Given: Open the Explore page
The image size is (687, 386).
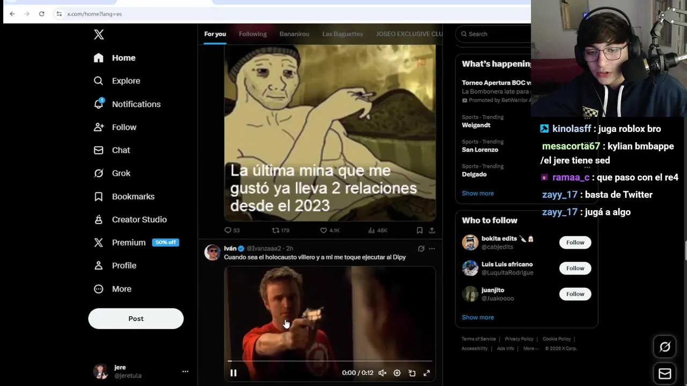Looking at the screenshot, I should point(116,81).
